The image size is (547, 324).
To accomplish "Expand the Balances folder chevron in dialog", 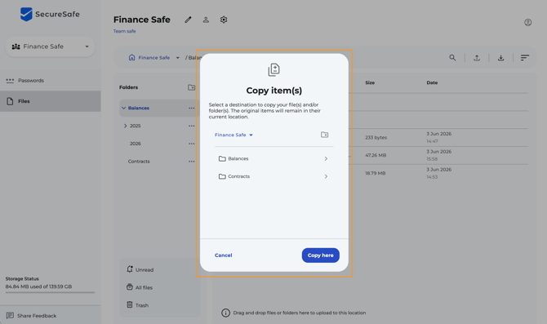I will click(x=326, y=158).
